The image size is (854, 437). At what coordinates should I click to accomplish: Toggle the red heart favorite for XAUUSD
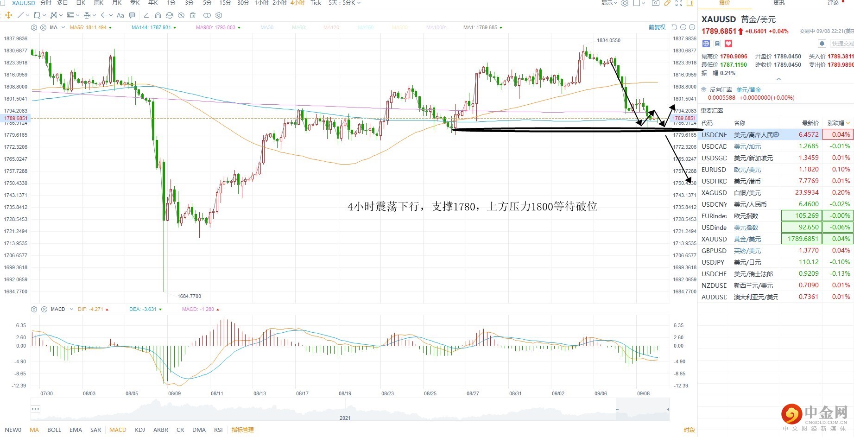coord(728,44)
